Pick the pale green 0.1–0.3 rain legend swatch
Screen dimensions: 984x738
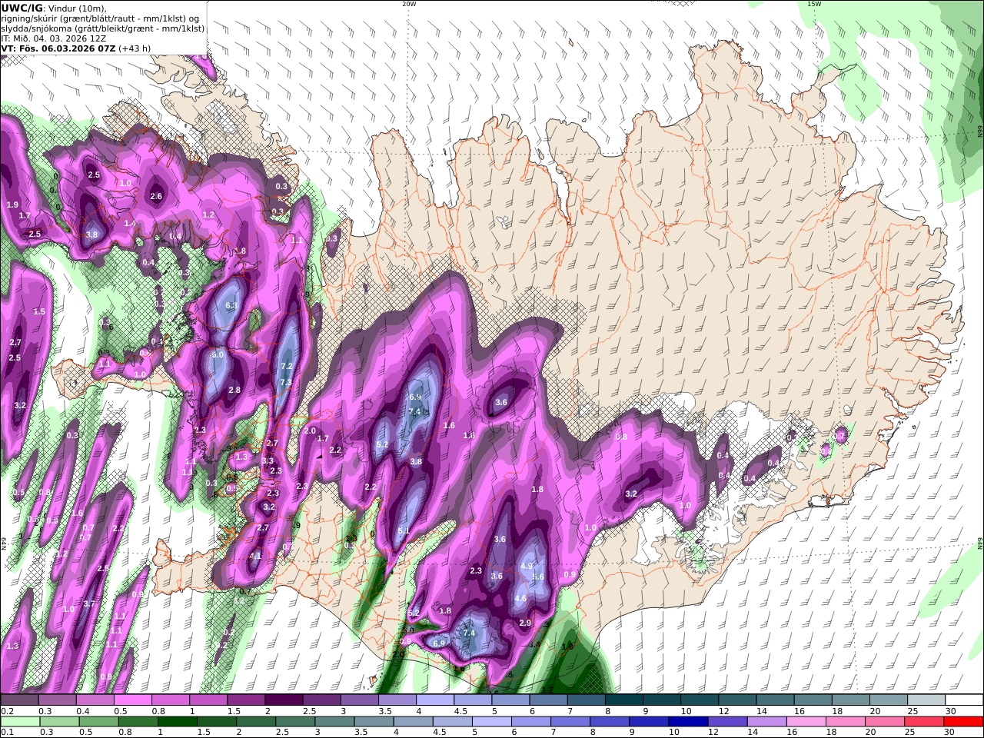(21, 722)
